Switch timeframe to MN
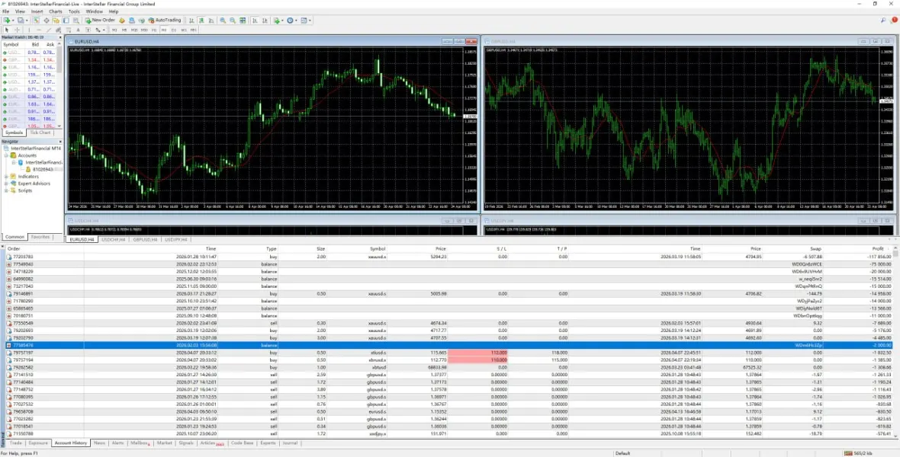The width and height of the screenshot is (900, 457). click(194, 30)
